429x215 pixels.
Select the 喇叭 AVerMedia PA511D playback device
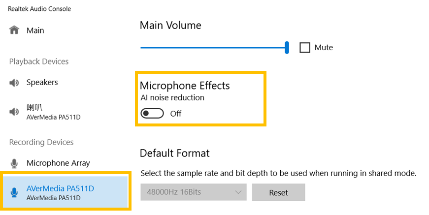tap(53, 112)
